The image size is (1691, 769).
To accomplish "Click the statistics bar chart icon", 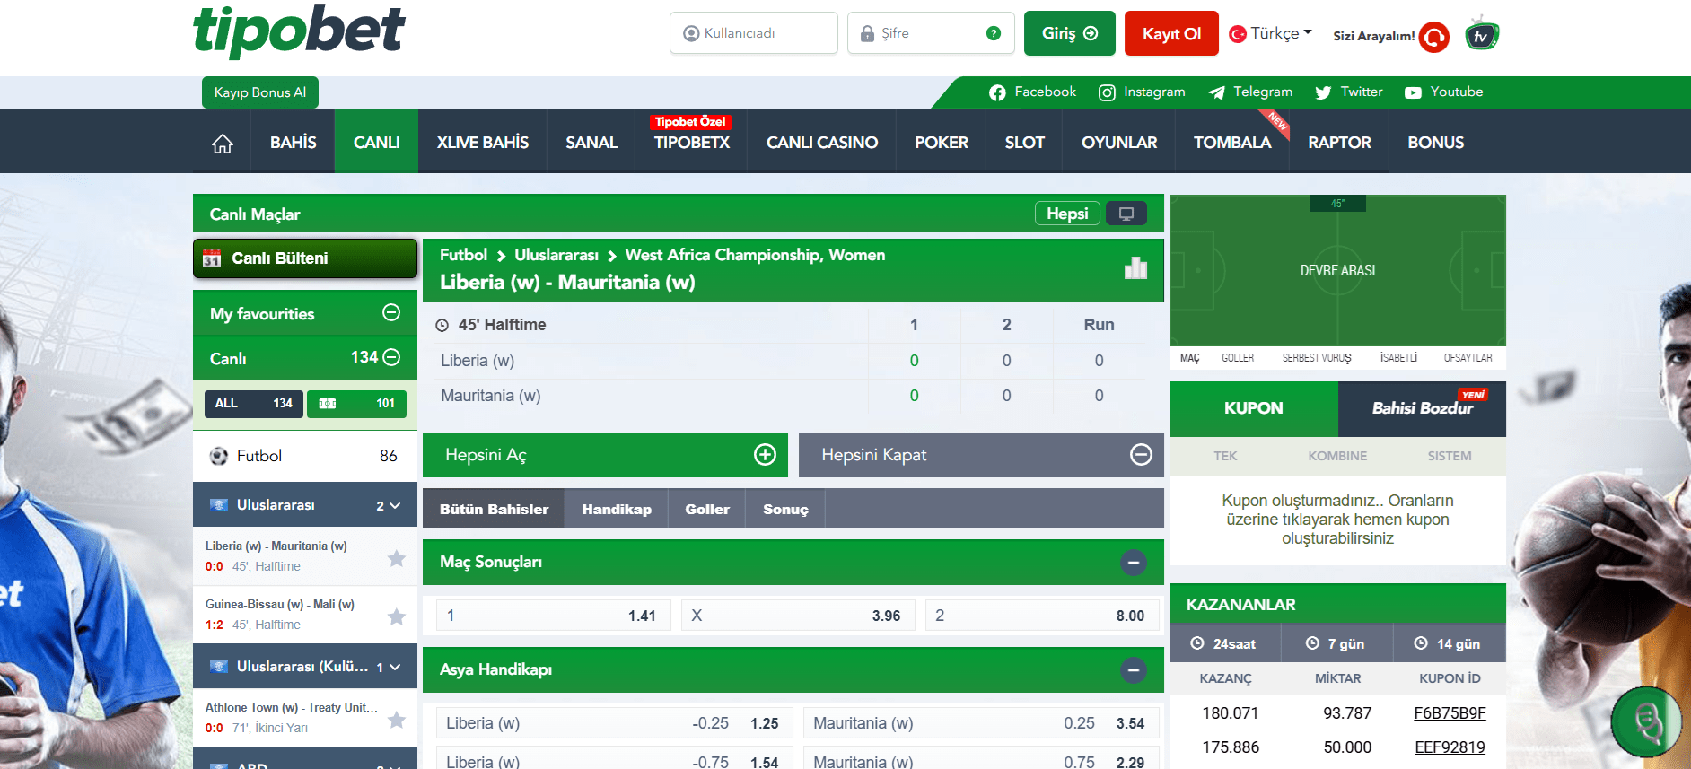I will [1135, 268].
